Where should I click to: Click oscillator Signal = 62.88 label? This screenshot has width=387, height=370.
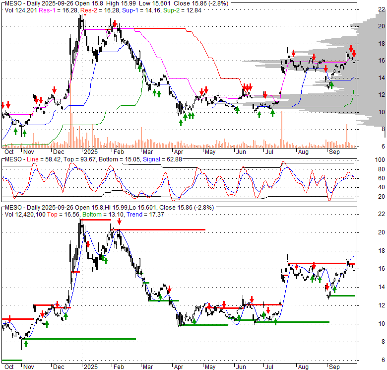(162, 159)
